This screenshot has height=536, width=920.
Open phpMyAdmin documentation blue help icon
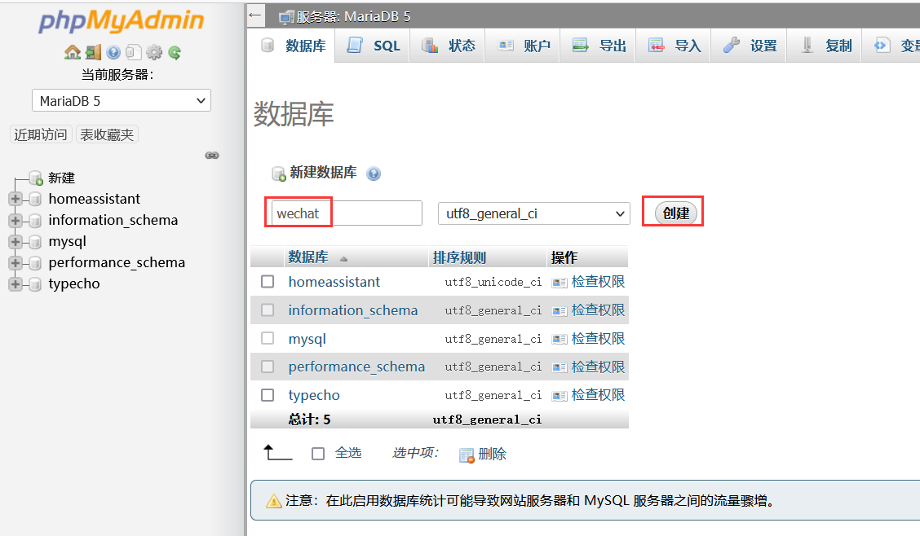coord(113,53)
